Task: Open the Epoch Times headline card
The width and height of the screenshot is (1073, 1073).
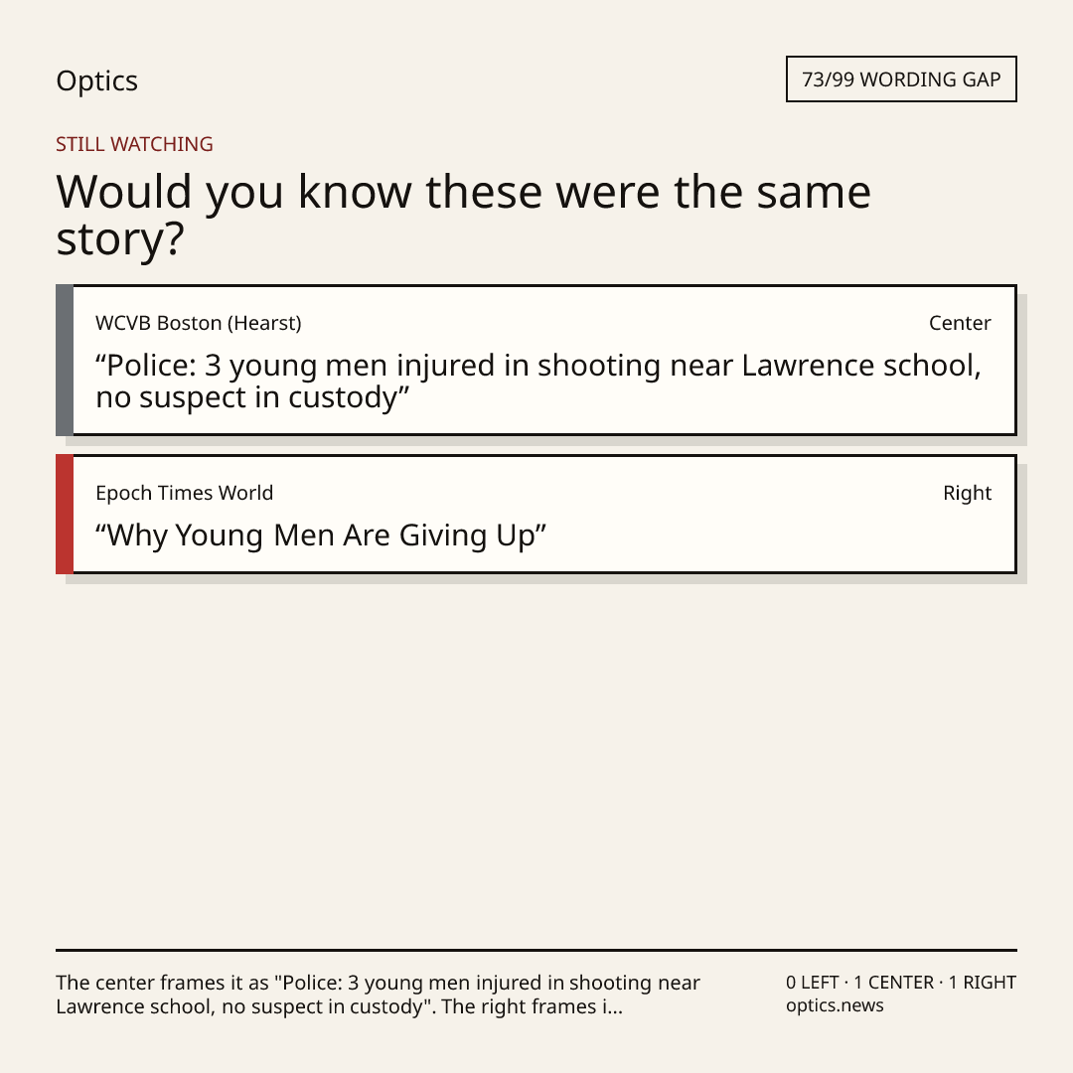Action: point(536,514)
